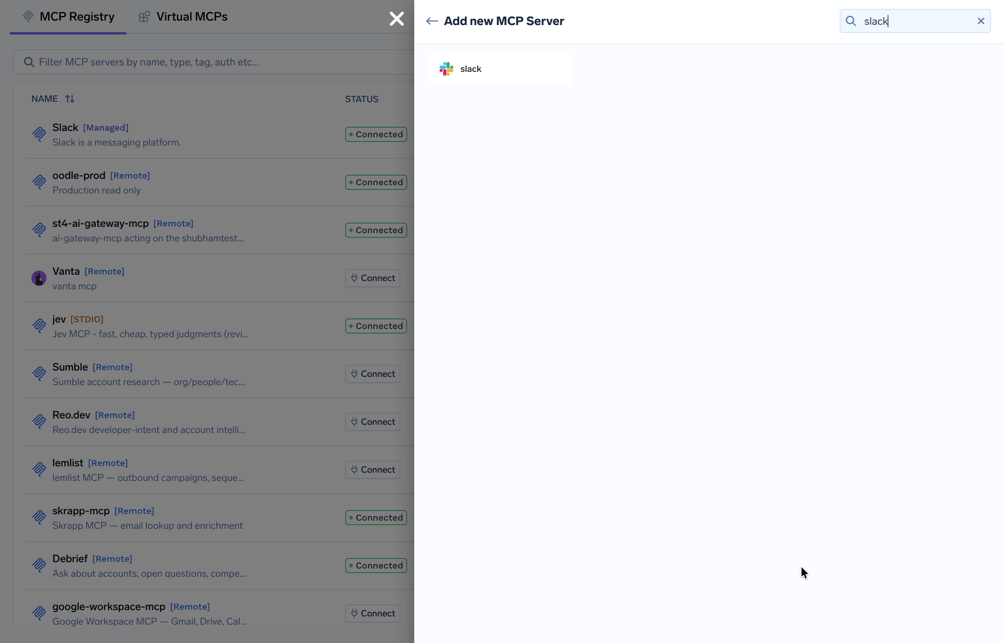
Task: Click the Connected badge for oodle-prod
Action: (376, 183)
